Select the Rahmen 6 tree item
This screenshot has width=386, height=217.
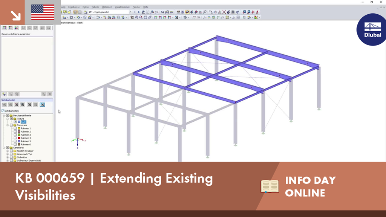[x=26, y=144]
